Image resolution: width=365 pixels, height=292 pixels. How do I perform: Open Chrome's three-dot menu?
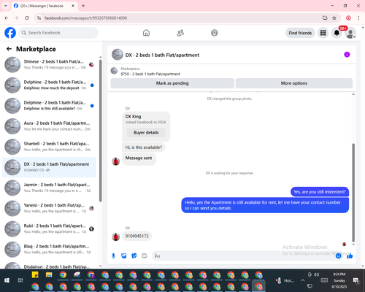tap(358, 18)
